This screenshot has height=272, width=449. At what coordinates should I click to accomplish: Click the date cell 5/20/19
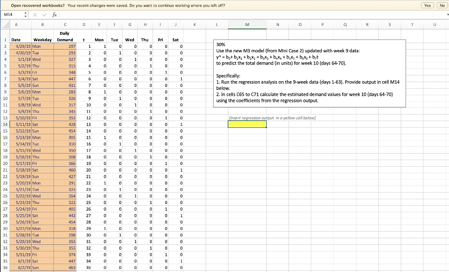[x=20, y=183]
